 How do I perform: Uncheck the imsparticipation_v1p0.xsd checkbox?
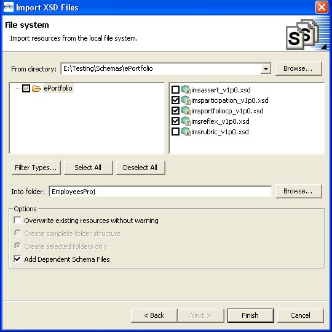(175, 100)
